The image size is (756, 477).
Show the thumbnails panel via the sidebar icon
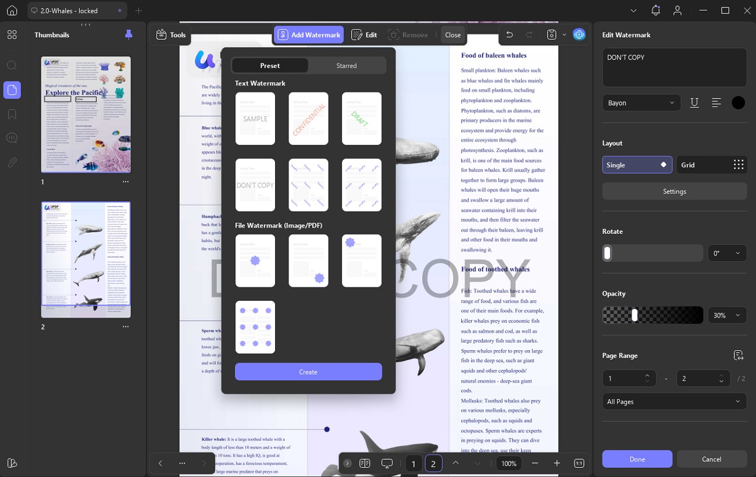12,90
